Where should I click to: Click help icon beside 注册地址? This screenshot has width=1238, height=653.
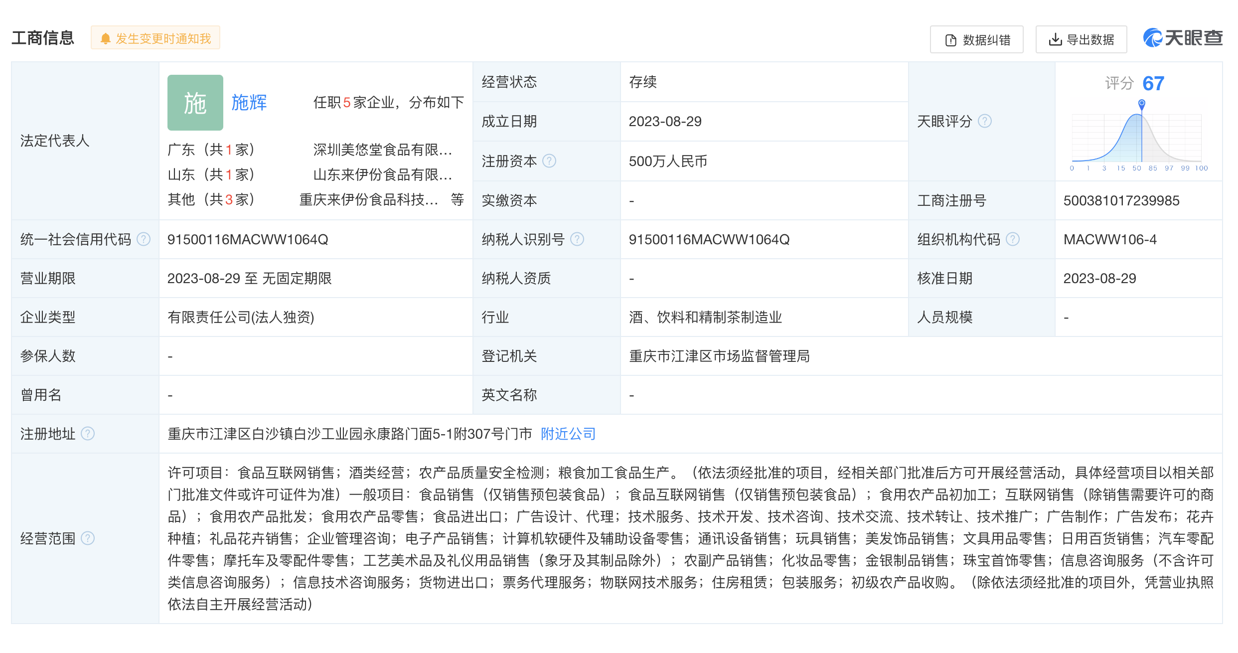[88, 434]
